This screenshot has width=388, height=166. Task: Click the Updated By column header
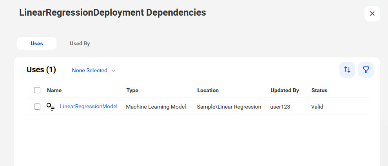(x=285, y=90)
